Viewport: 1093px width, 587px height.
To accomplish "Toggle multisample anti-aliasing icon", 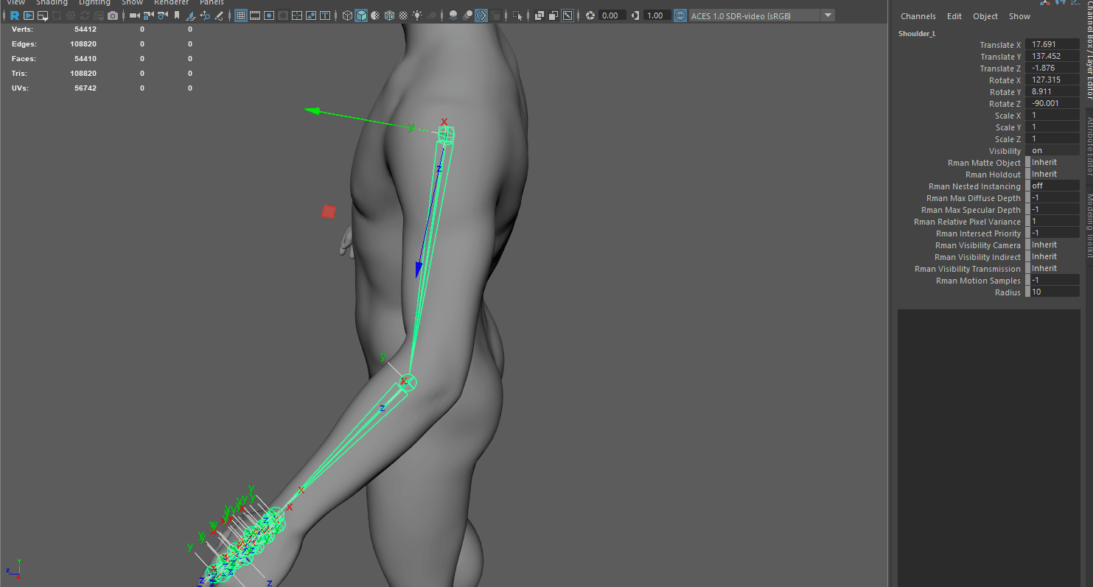I will click(481, 15).
